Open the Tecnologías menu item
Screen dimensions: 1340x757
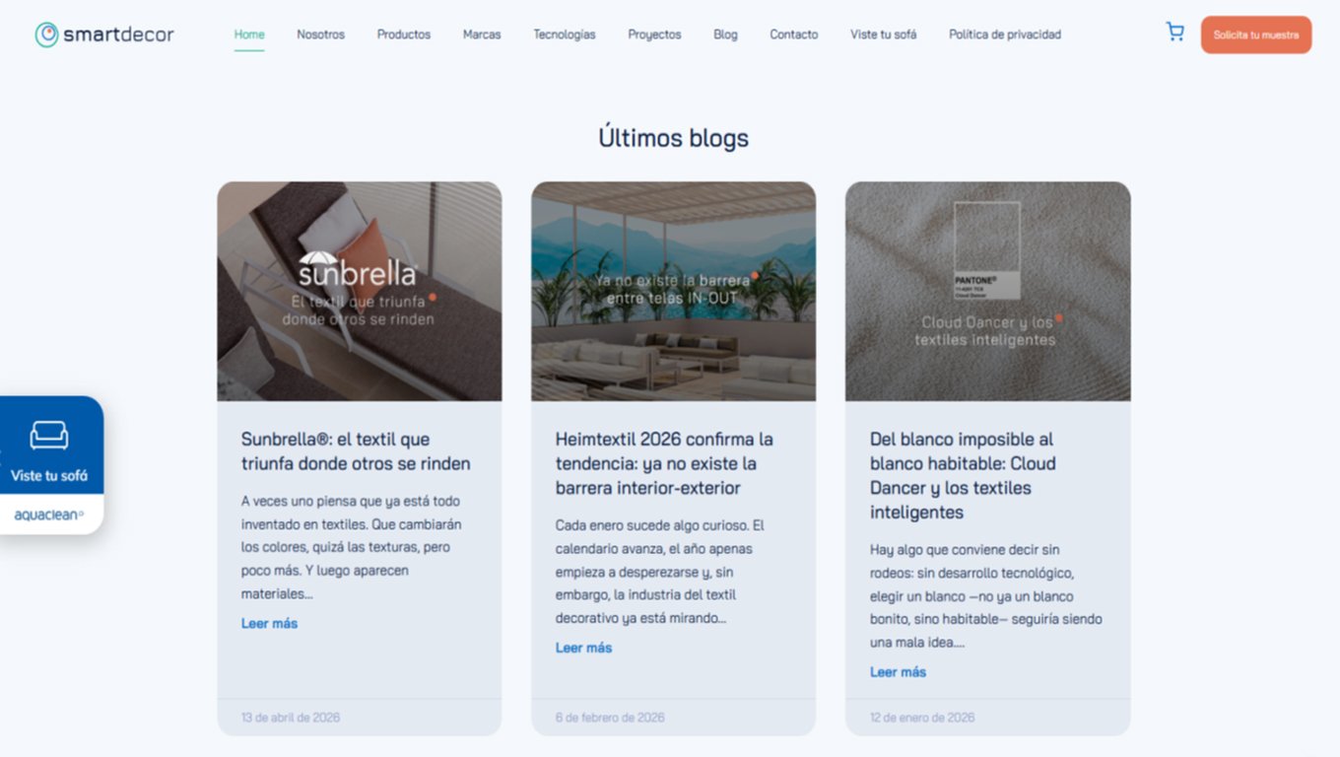(x=565, y=34)
